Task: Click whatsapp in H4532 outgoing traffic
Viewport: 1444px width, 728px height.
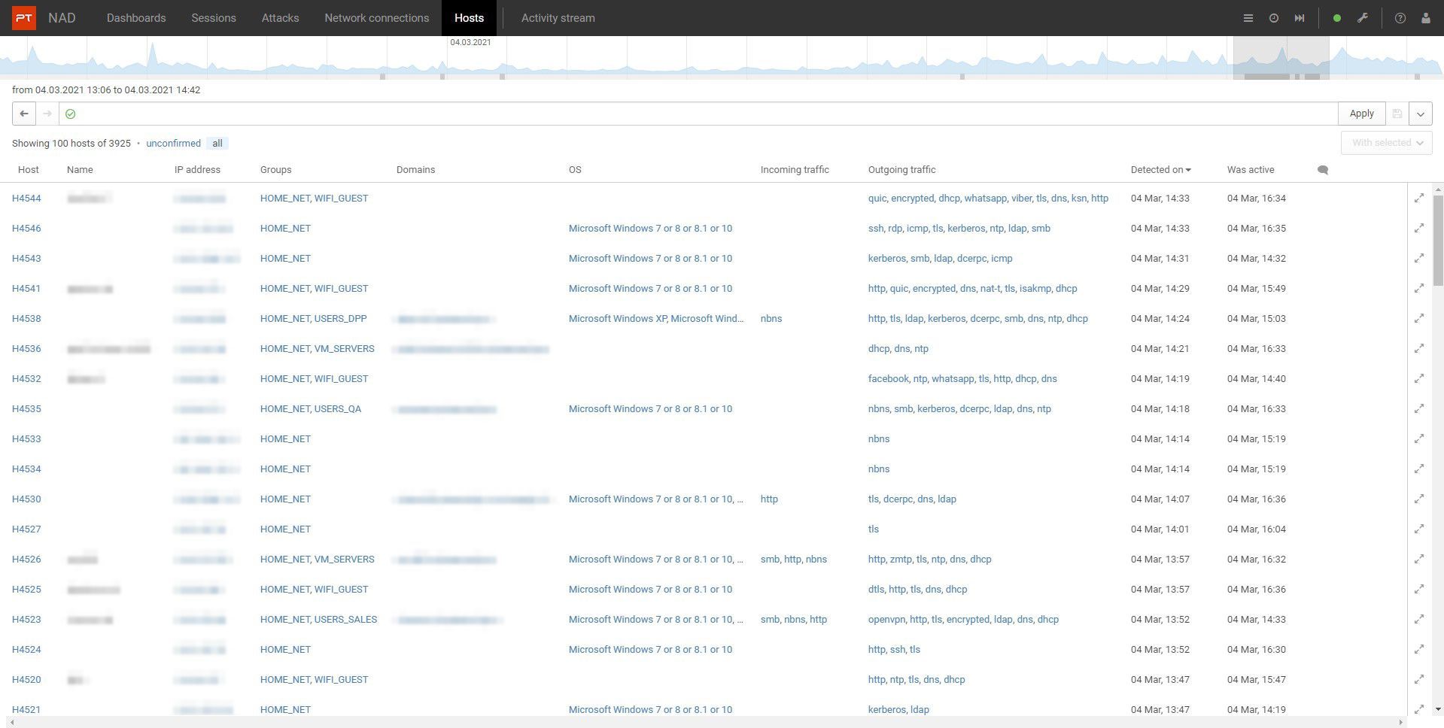Action: pos(953,379)
